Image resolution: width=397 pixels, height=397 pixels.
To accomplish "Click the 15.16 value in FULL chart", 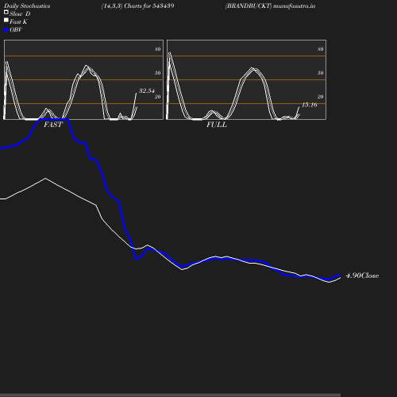I will point(310,105).
